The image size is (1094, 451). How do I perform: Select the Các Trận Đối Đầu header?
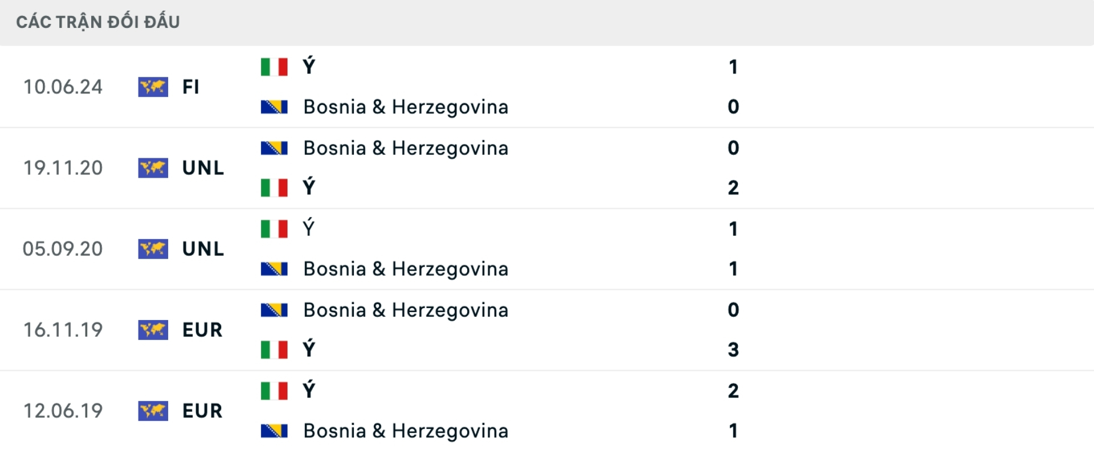pyautogui.click(x=98, y=22)
